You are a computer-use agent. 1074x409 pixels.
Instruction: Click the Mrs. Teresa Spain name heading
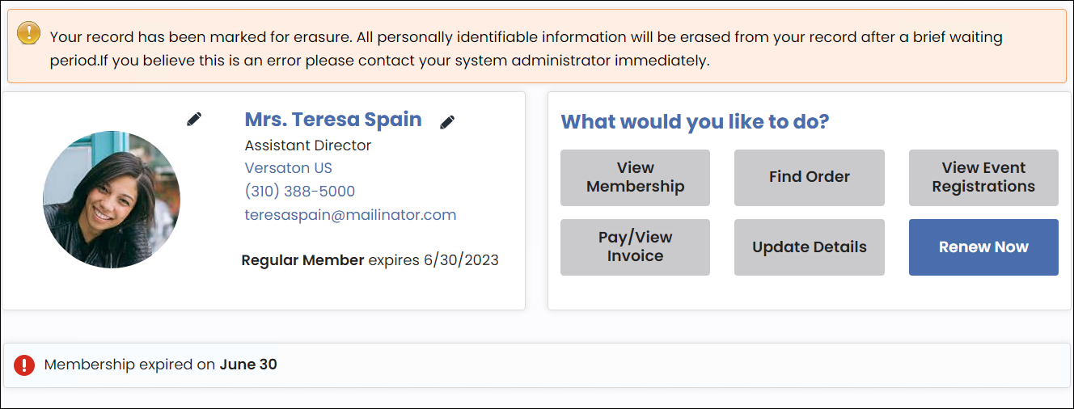tap(333, 120)
